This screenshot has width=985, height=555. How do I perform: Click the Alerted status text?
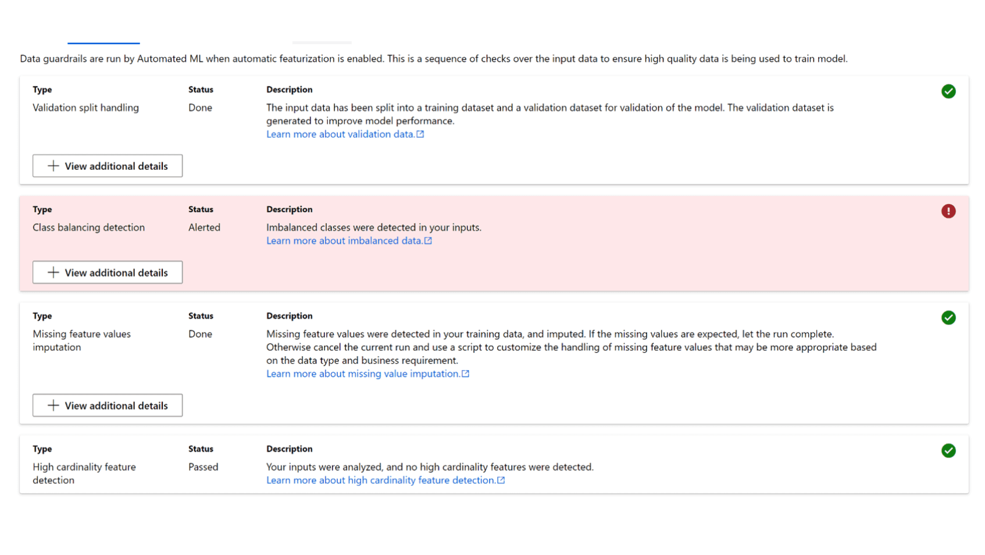point(204,227)
